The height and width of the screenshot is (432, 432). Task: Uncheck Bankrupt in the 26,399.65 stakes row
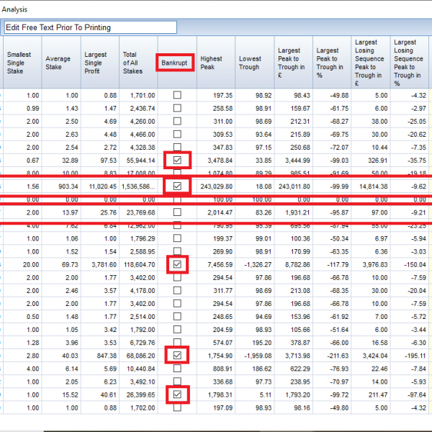(177, 395)
